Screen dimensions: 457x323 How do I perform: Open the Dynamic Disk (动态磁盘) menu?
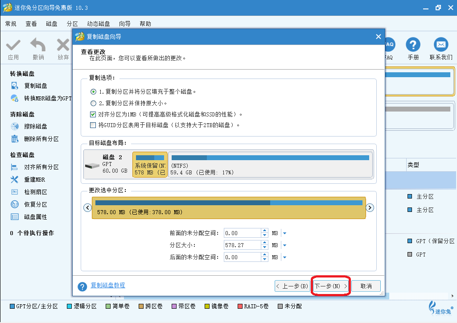pyautogui.click(x=99, y=24)
